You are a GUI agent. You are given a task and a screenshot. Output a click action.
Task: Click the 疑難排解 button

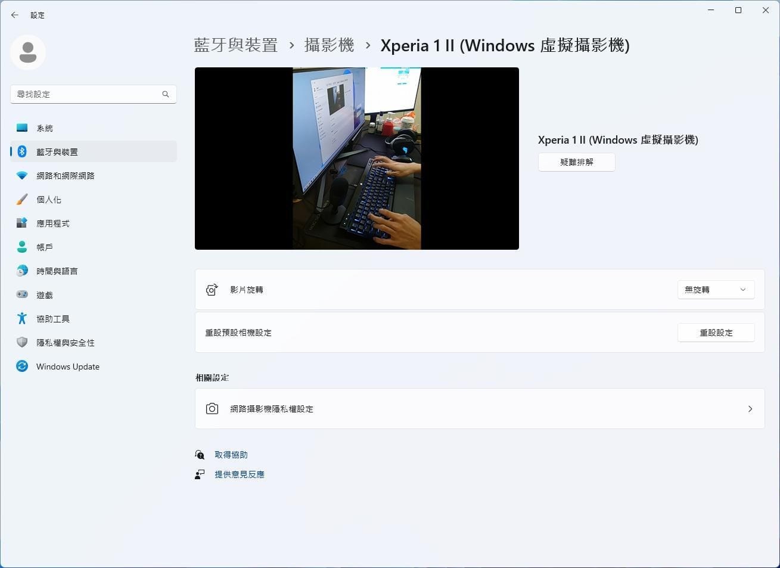pos(577,162)
